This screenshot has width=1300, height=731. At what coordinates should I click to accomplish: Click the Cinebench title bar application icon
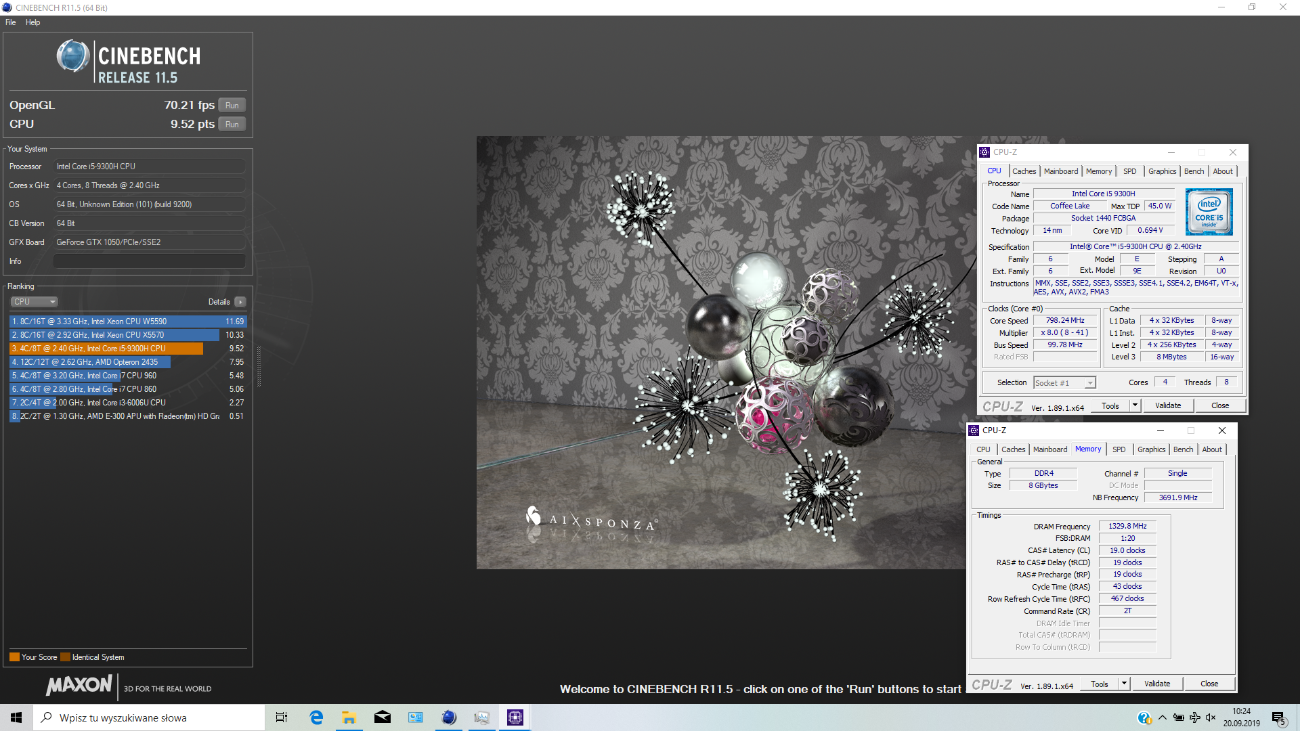pyautogui.click(x=7, y=7)
